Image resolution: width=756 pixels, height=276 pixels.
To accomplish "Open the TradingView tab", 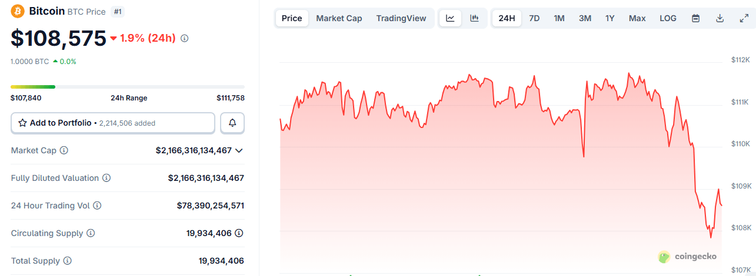I will point(401,18).
